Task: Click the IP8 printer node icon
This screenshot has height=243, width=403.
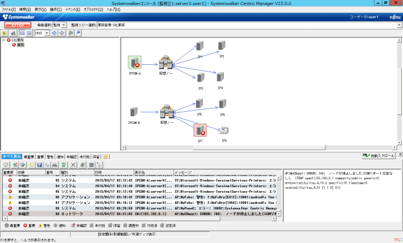Action: [223, 130]
